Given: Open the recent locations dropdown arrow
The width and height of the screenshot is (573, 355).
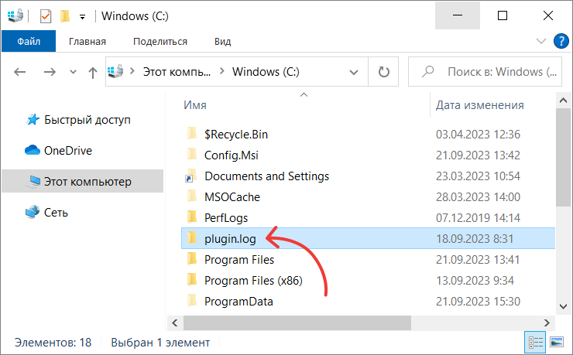Looking at the screenshot, I should tap(73, 72).
